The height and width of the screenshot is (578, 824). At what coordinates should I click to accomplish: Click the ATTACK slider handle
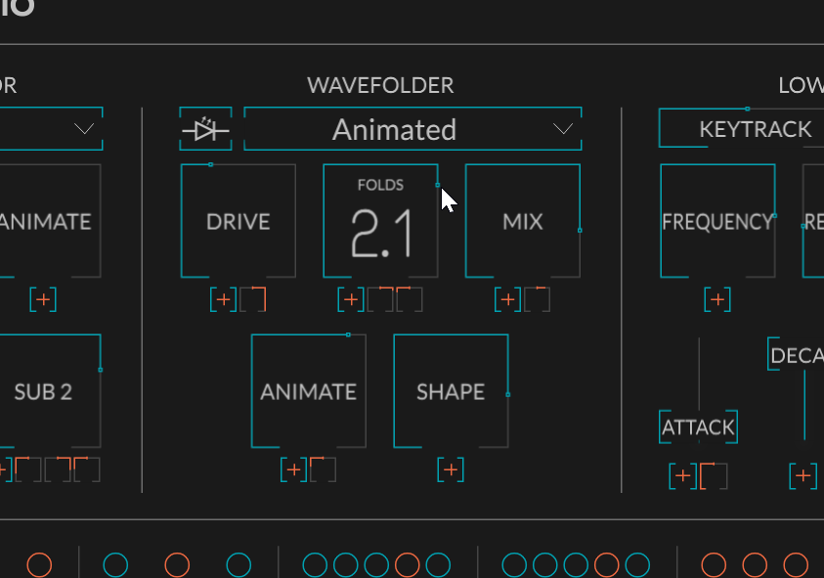699,427
